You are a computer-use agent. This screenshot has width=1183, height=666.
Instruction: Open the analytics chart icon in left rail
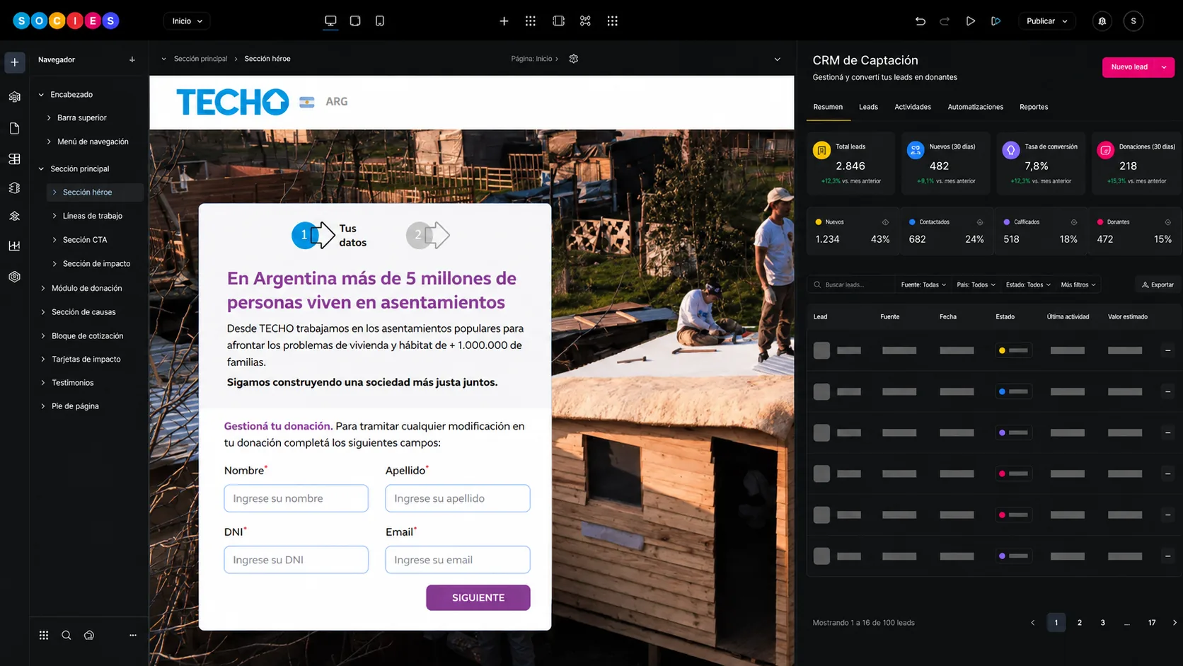point(15,246)
